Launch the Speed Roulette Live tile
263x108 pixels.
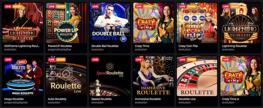(110, 76)
